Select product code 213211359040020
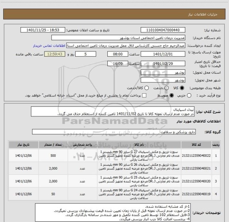 (196, 181)
